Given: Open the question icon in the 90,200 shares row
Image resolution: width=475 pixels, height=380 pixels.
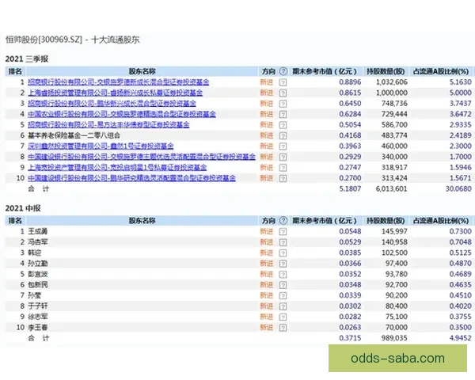Looking at the screenshot, I should point(283,296).
